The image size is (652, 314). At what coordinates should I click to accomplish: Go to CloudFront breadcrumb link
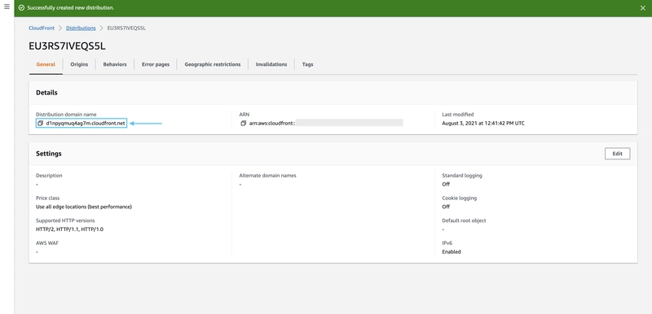42,28
